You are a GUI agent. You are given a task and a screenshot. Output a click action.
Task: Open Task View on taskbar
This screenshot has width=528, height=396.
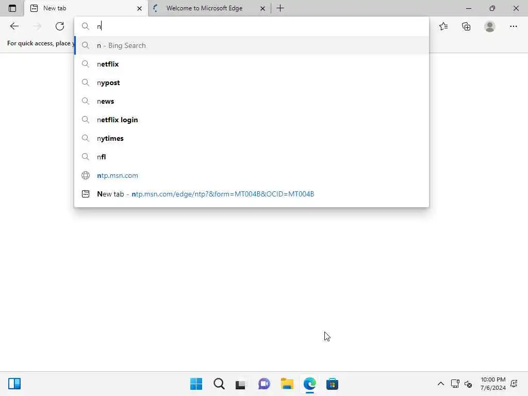tap(240, 384)
